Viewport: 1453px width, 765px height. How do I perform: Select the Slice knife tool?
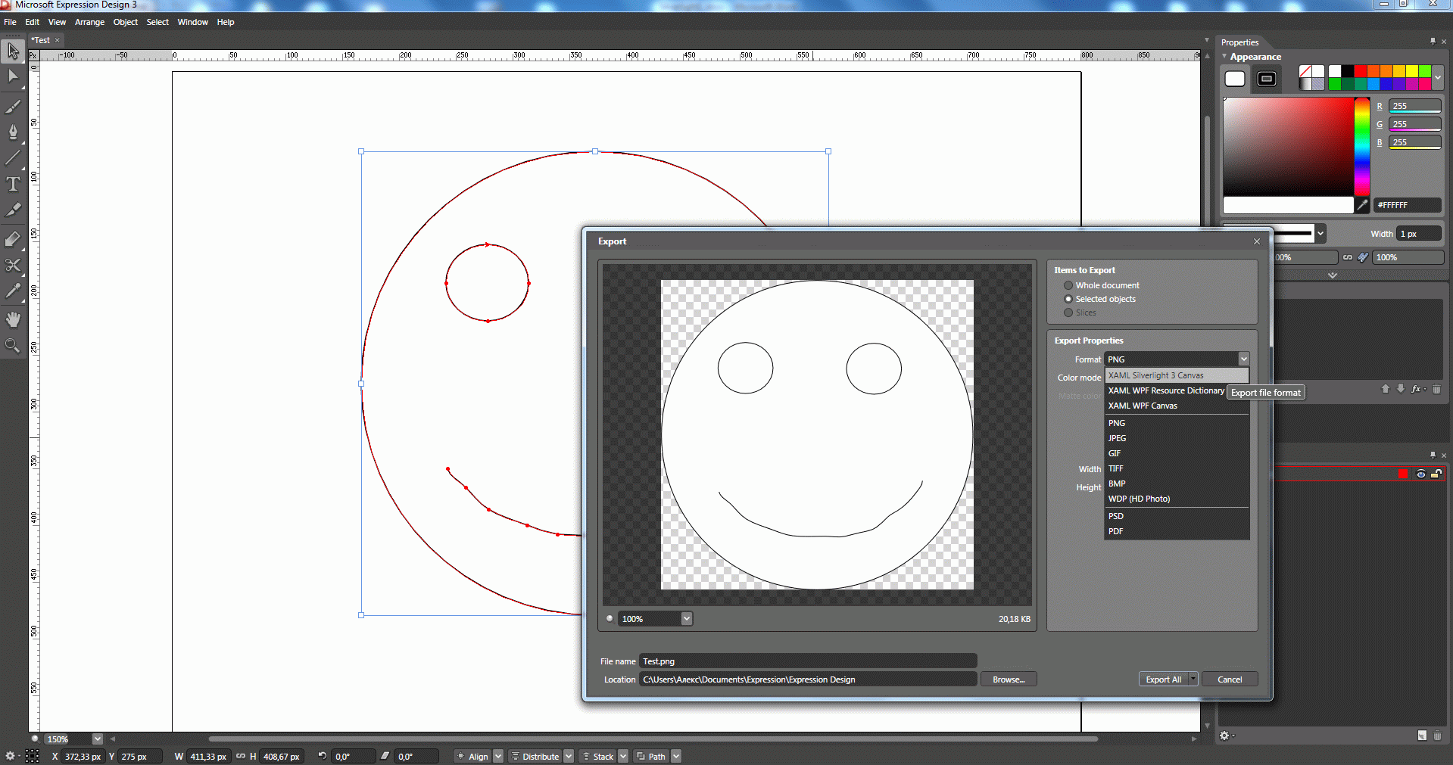pyautogui.click(x=13, y=210)
